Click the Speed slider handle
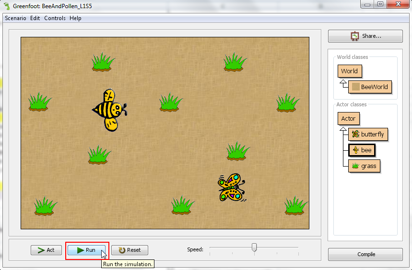Screen dimensions: 412x270 [x=254, y=247]
